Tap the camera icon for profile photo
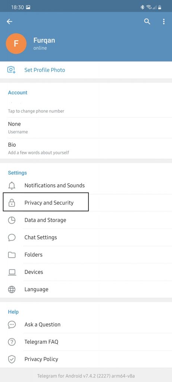The height and width of the screenshot is (382, 172). coord(12,70)
